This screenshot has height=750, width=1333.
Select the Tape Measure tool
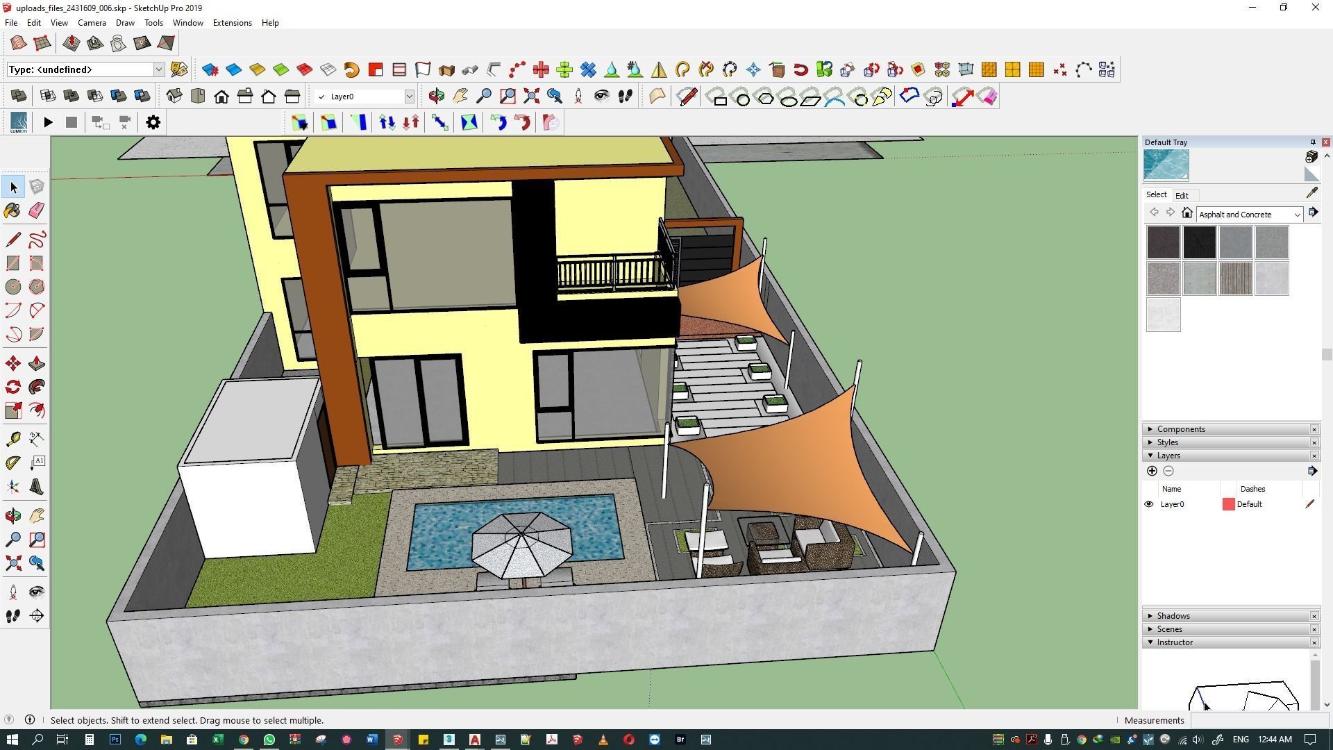pos(13,439)
